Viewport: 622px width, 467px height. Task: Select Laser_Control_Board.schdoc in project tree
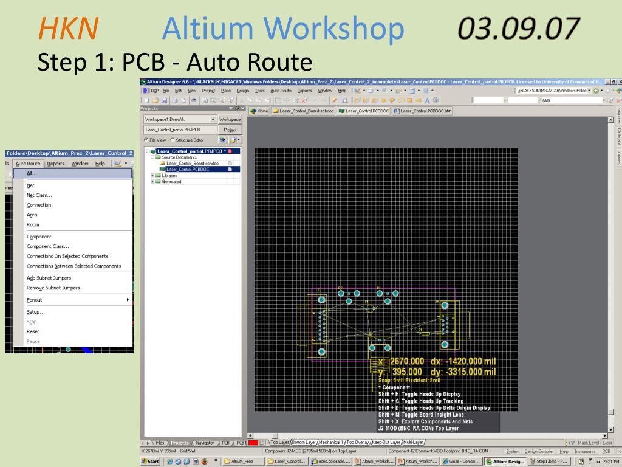(193, 163)
